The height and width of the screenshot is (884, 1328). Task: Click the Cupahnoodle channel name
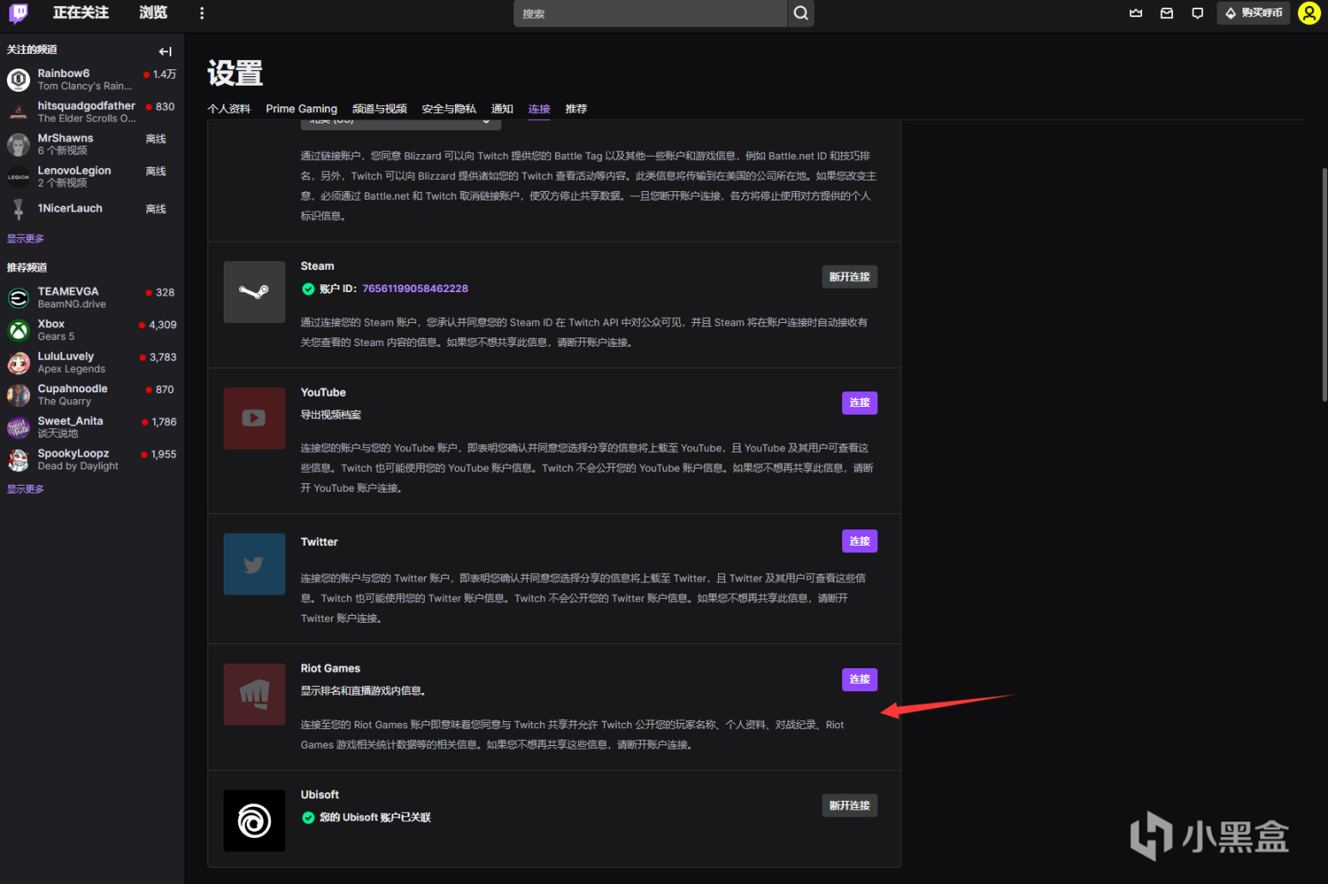pyautogui.click(x=73, y=389)
